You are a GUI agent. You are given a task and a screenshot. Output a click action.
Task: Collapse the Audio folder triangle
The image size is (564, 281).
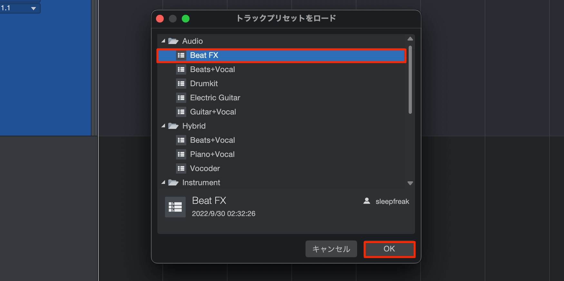[x=163, y=41]
